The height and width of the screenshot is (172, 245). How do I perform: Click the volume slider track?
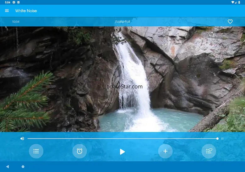122,138
